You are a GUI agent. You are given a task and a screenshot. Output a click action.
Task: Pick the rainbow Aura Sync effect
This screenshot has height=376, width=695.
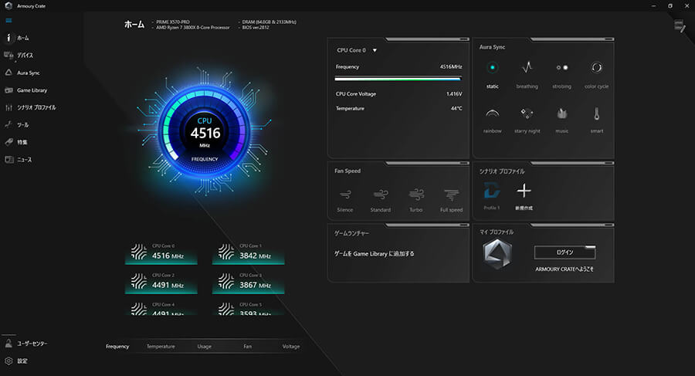point(492,113)
